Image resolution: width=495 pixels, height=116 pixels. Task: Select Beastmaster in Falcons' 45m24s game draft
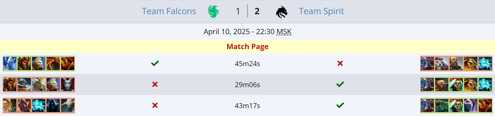24,64
